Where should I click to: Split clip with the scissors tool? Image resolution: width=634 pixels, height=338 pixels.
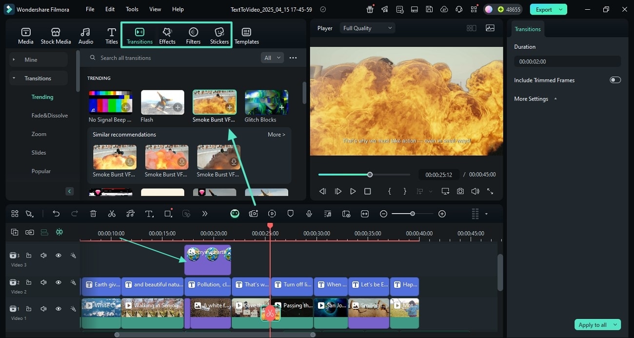pyautogui.click(x=112, y=214)
